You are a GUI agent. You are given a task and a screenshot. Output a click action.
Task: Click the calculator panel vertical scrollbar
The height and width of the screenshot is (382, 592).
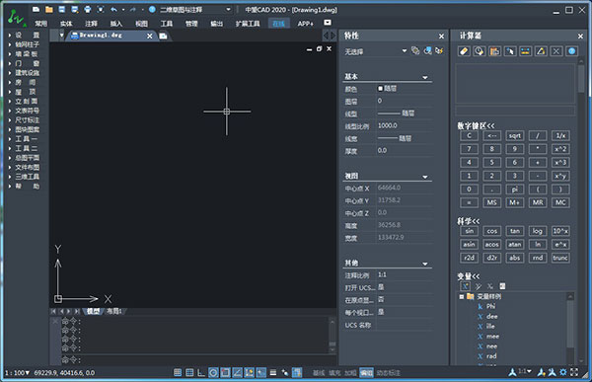581,79
